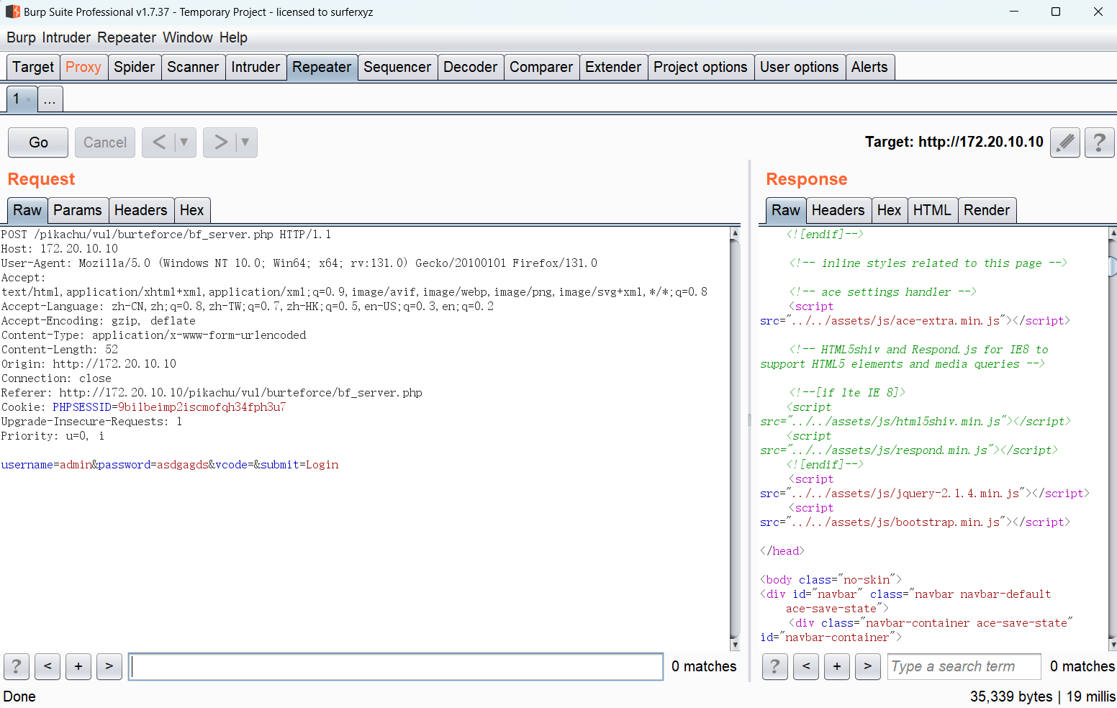1117x708 pixels.
Task: Select request Headers view tab
Action: click(x=141, y=210)
